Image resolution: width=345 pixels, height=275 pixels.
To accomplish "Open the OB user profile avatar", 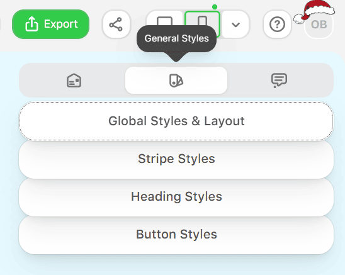I will pos(319,24).
